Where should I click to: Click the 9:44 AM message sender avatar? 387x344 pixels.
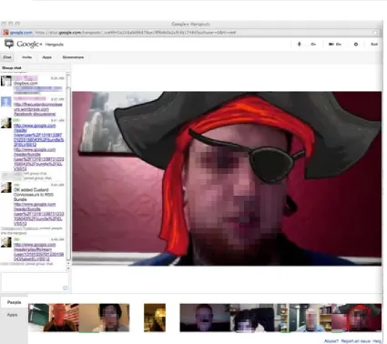coord(6,187)
